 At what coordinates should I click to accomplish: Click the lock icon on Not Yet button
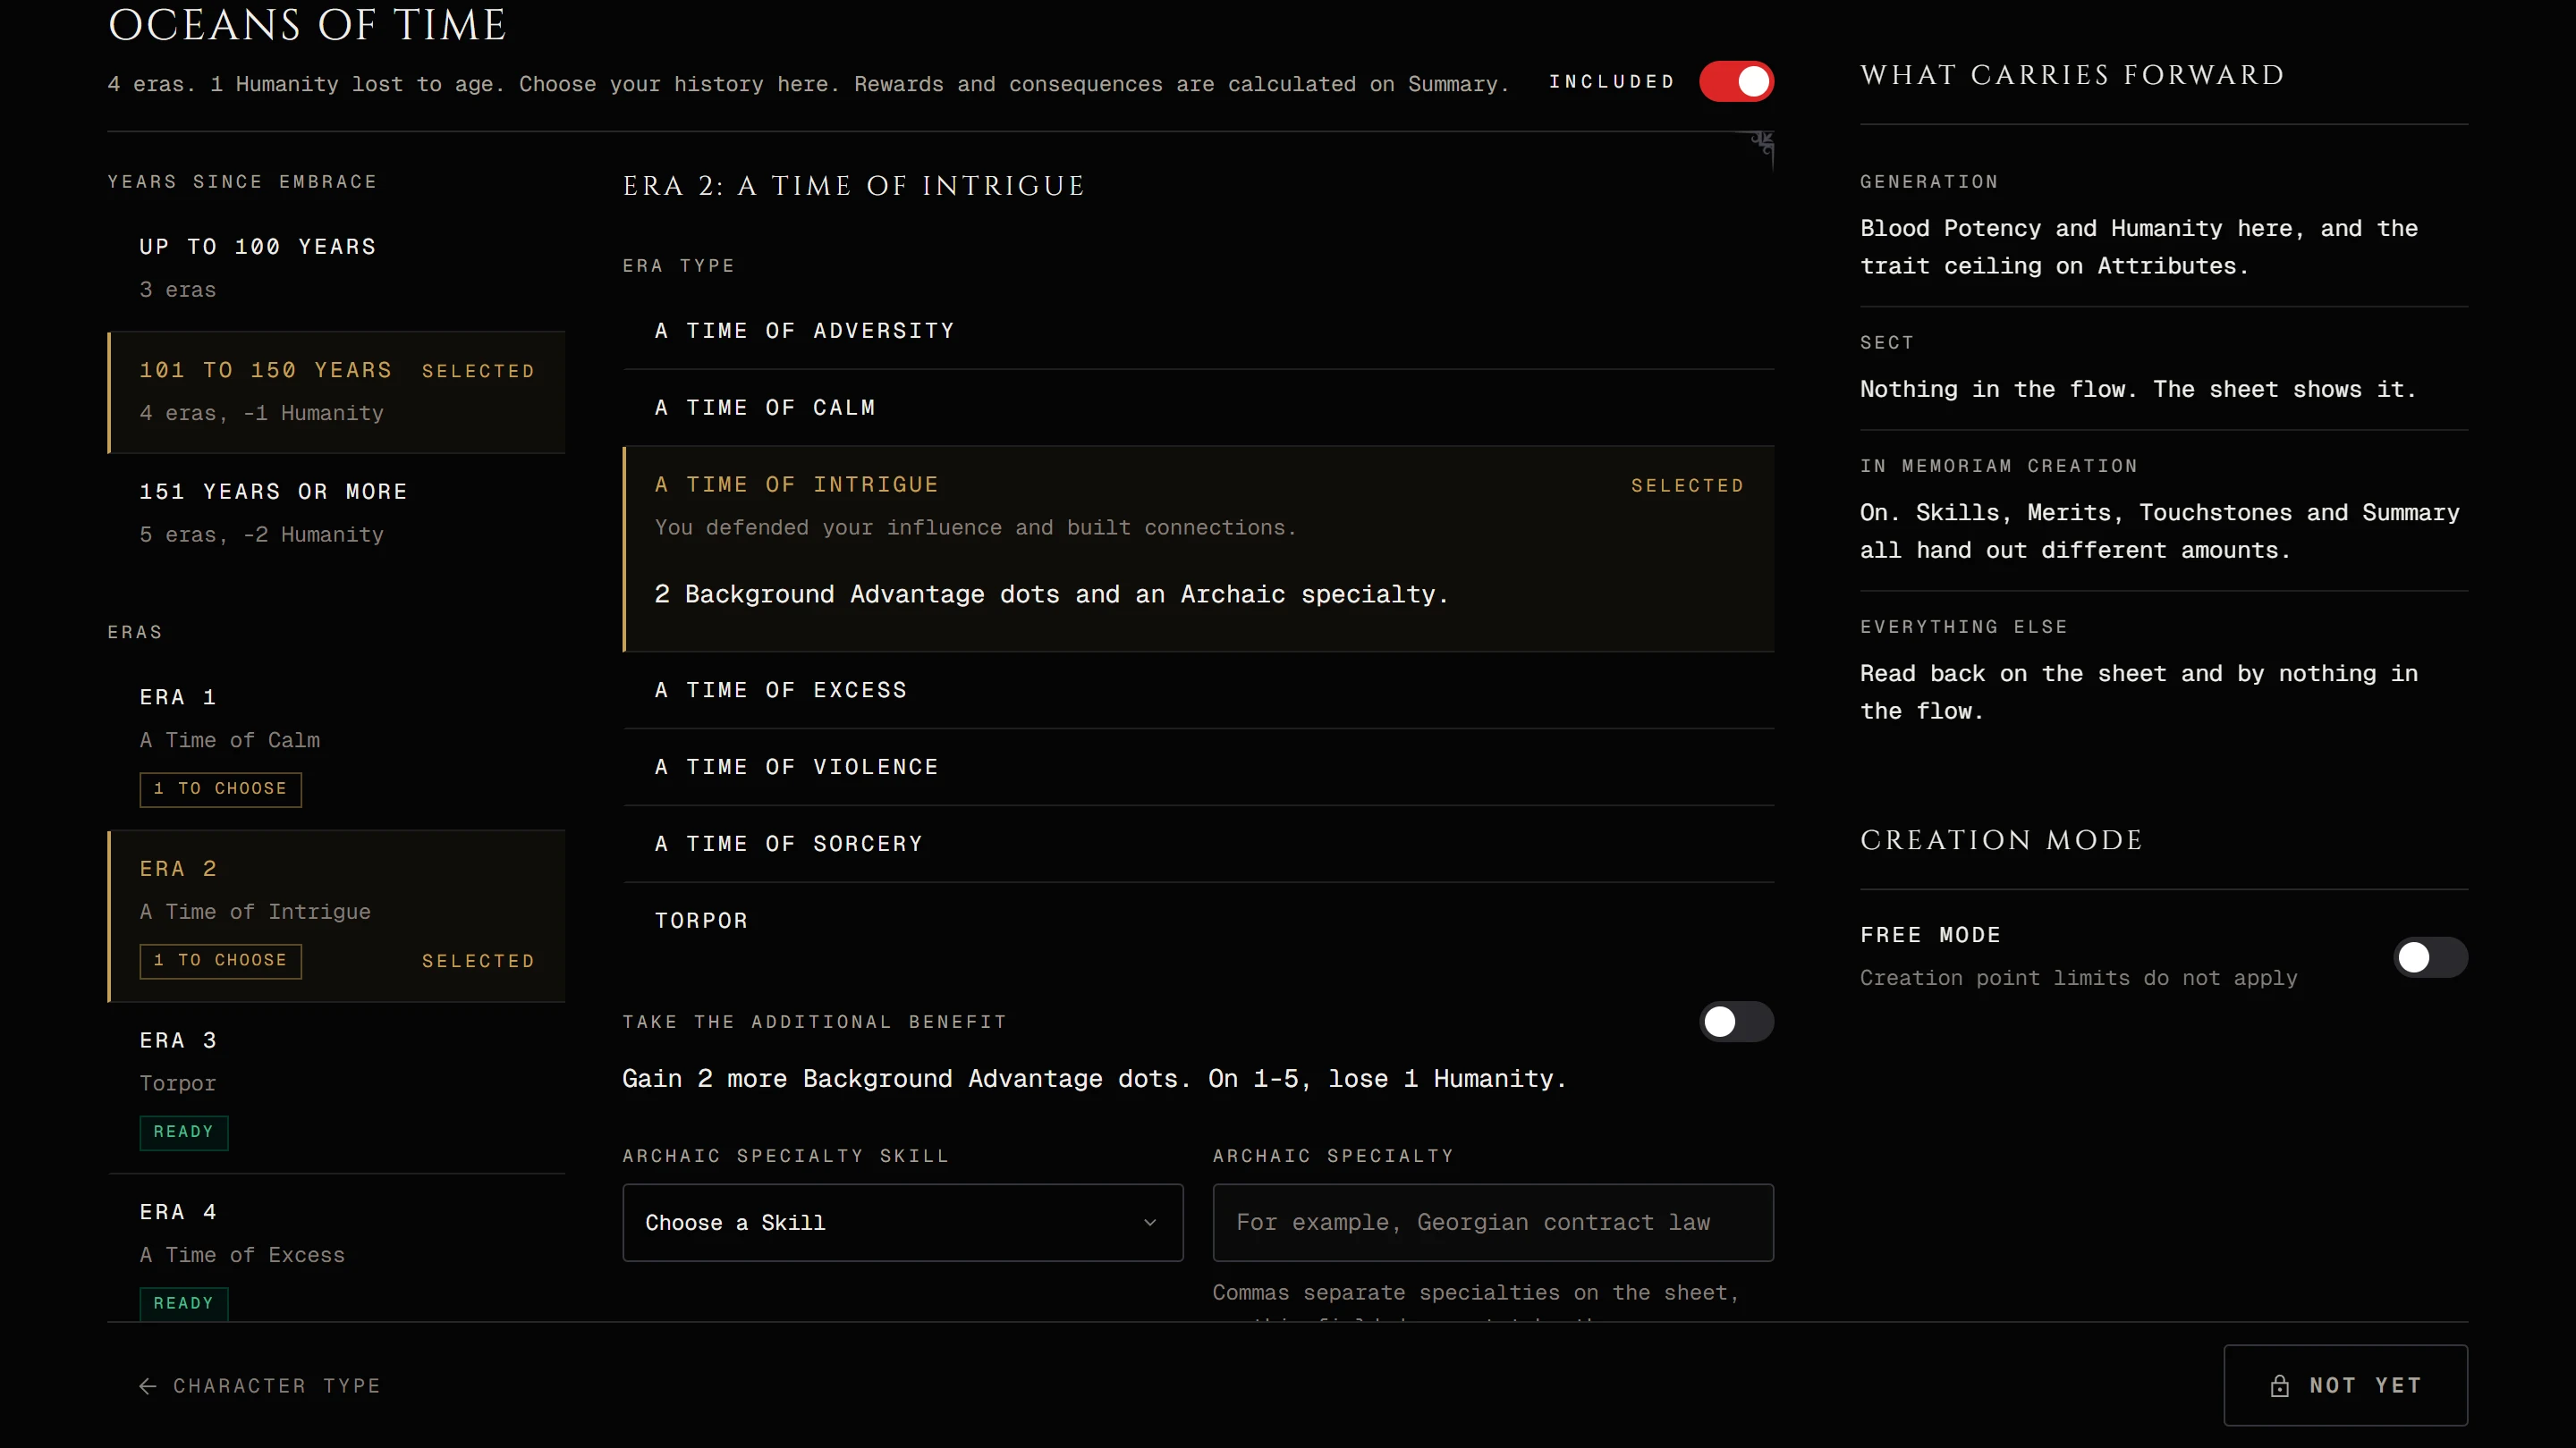2279,1386
